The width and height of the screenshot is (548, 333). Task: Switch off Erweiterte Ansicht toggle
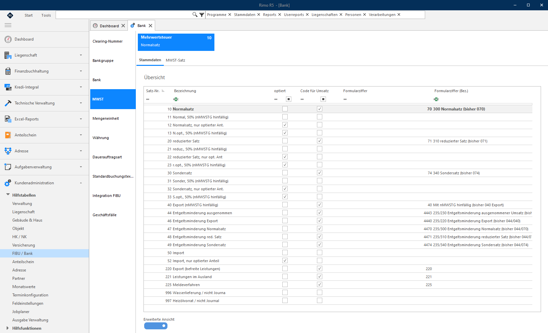[x=156, y=326]
